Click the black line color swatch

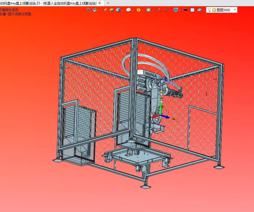pos(186,10)
